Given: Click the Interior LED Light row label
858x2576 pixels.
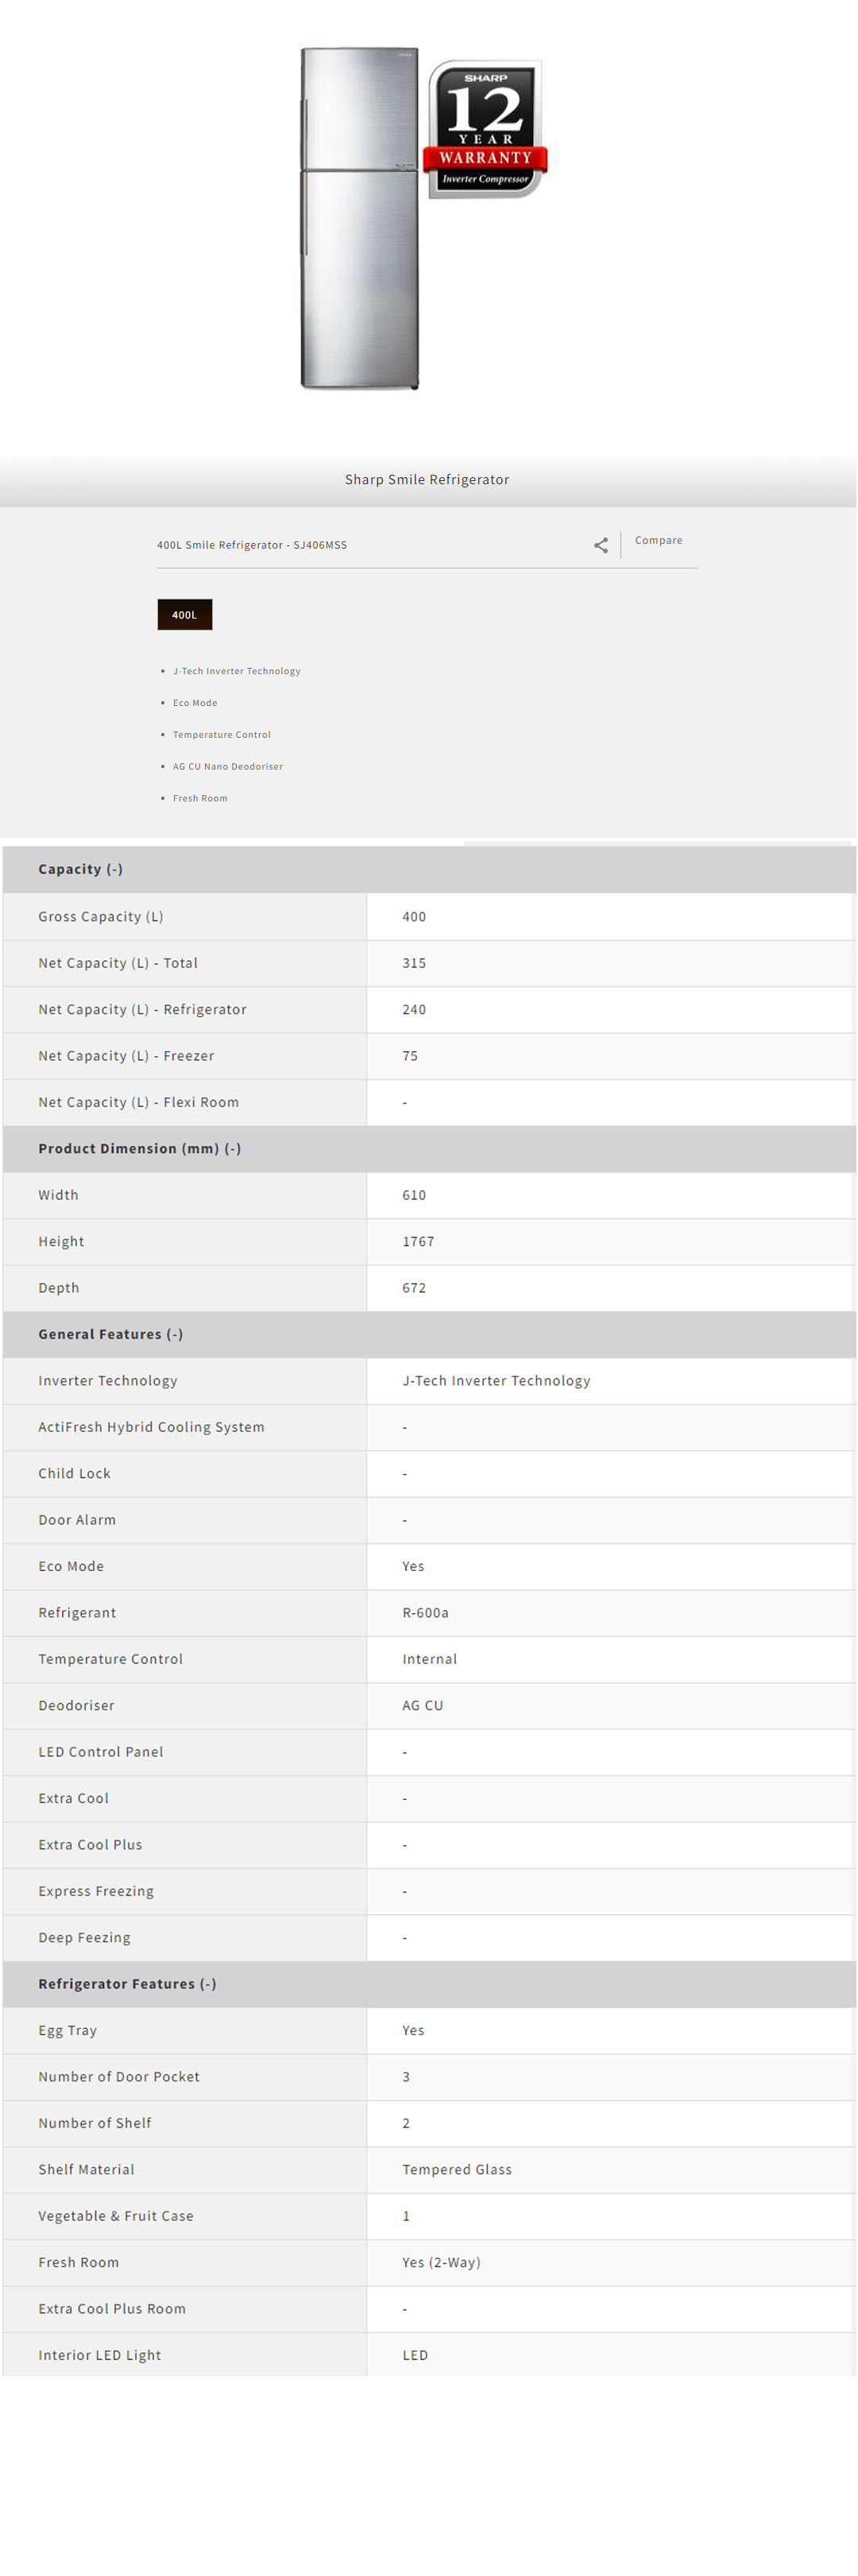Looking at the screenshot, I should (x=100, y=2354).
